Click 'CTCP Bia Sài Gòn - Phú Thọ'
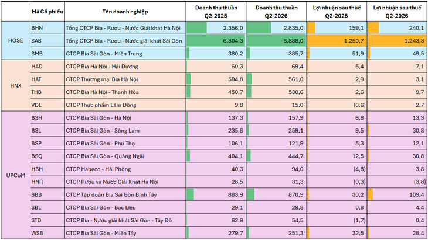428x240 pixels. 100,143
